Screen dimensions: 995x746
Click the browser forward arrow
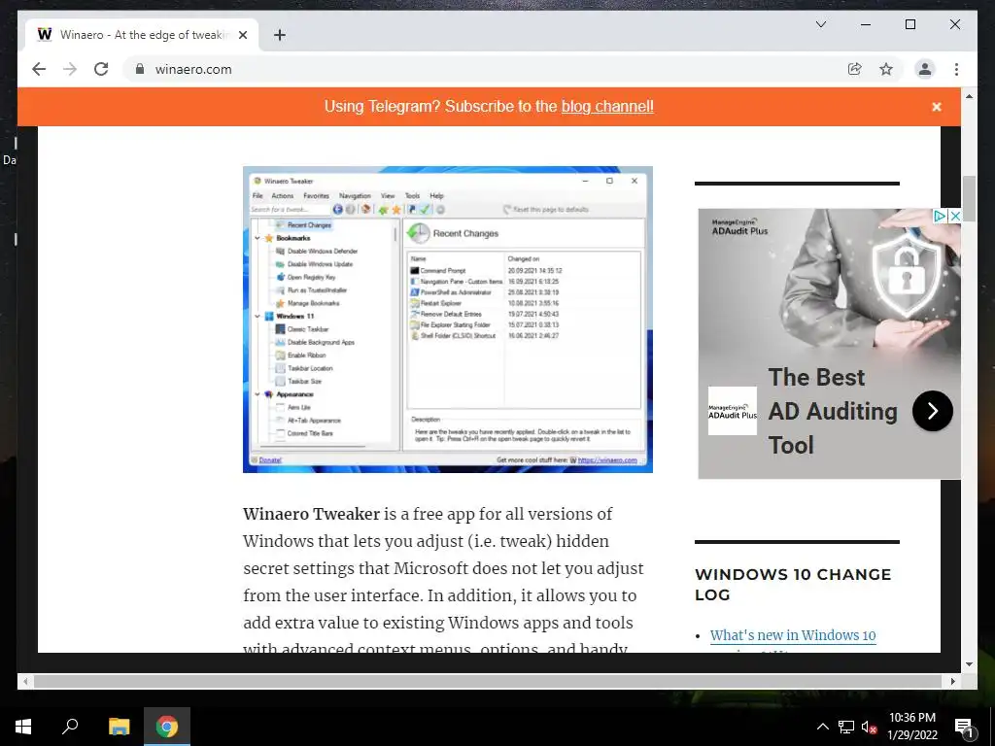pyautogui.click(x=70, y=69)
